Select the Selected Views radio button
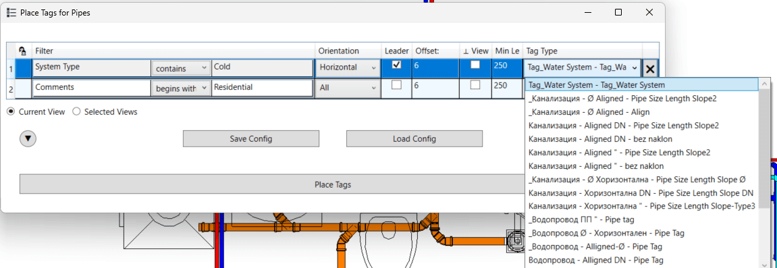 coord(77,111)
